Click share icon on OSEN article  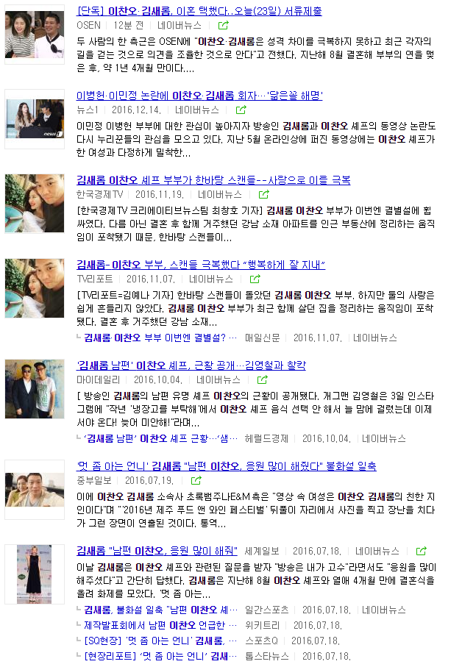coord(224,26)
